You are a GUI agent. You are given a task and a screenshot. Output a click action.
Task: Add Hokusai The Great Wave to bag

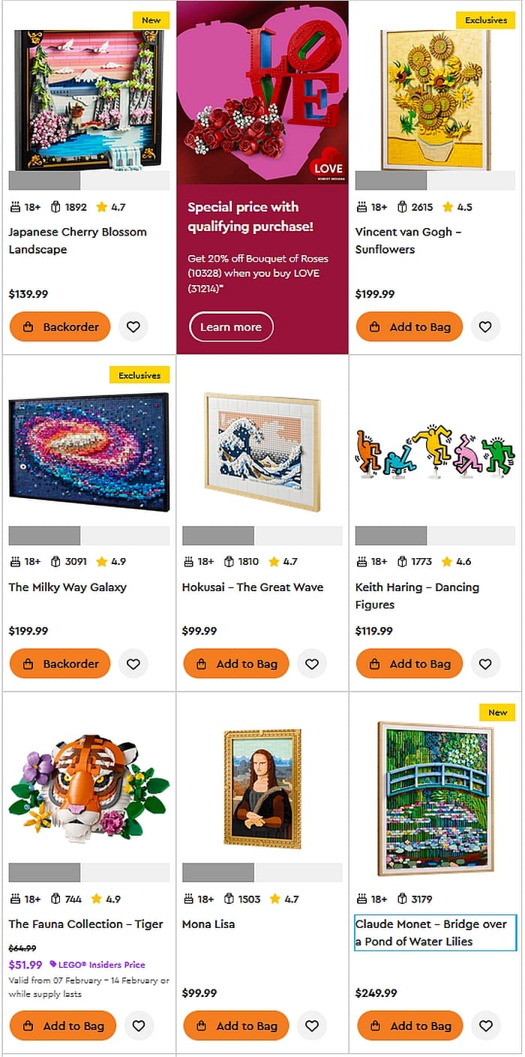pos(235,664)
